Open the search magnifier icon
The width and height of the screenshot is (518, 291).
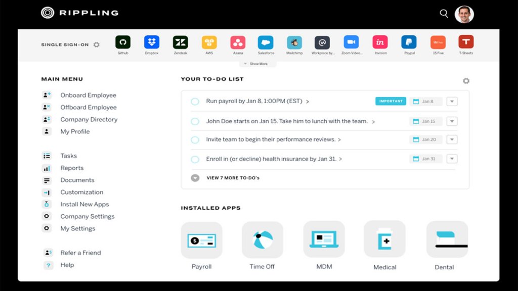coord(444,14)
